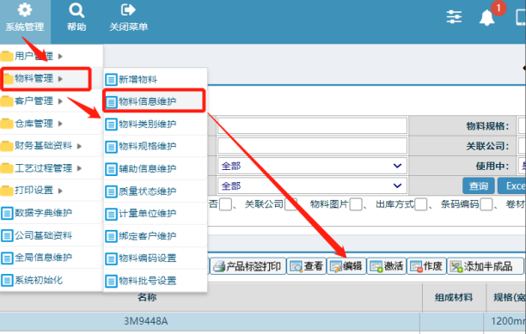Click the 工艺过程管理 folder icon
526x334 pixels.
(x=7, y=167)
